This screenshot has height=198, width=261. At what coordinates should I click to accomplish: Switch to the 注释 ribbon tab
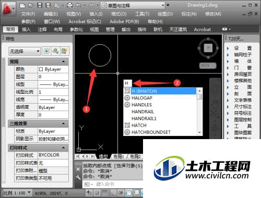pos(42,29)
